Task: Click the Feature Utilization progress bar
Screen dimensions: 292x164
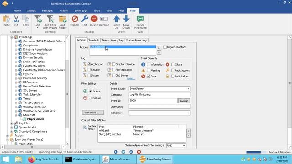Action: (256, 152)
